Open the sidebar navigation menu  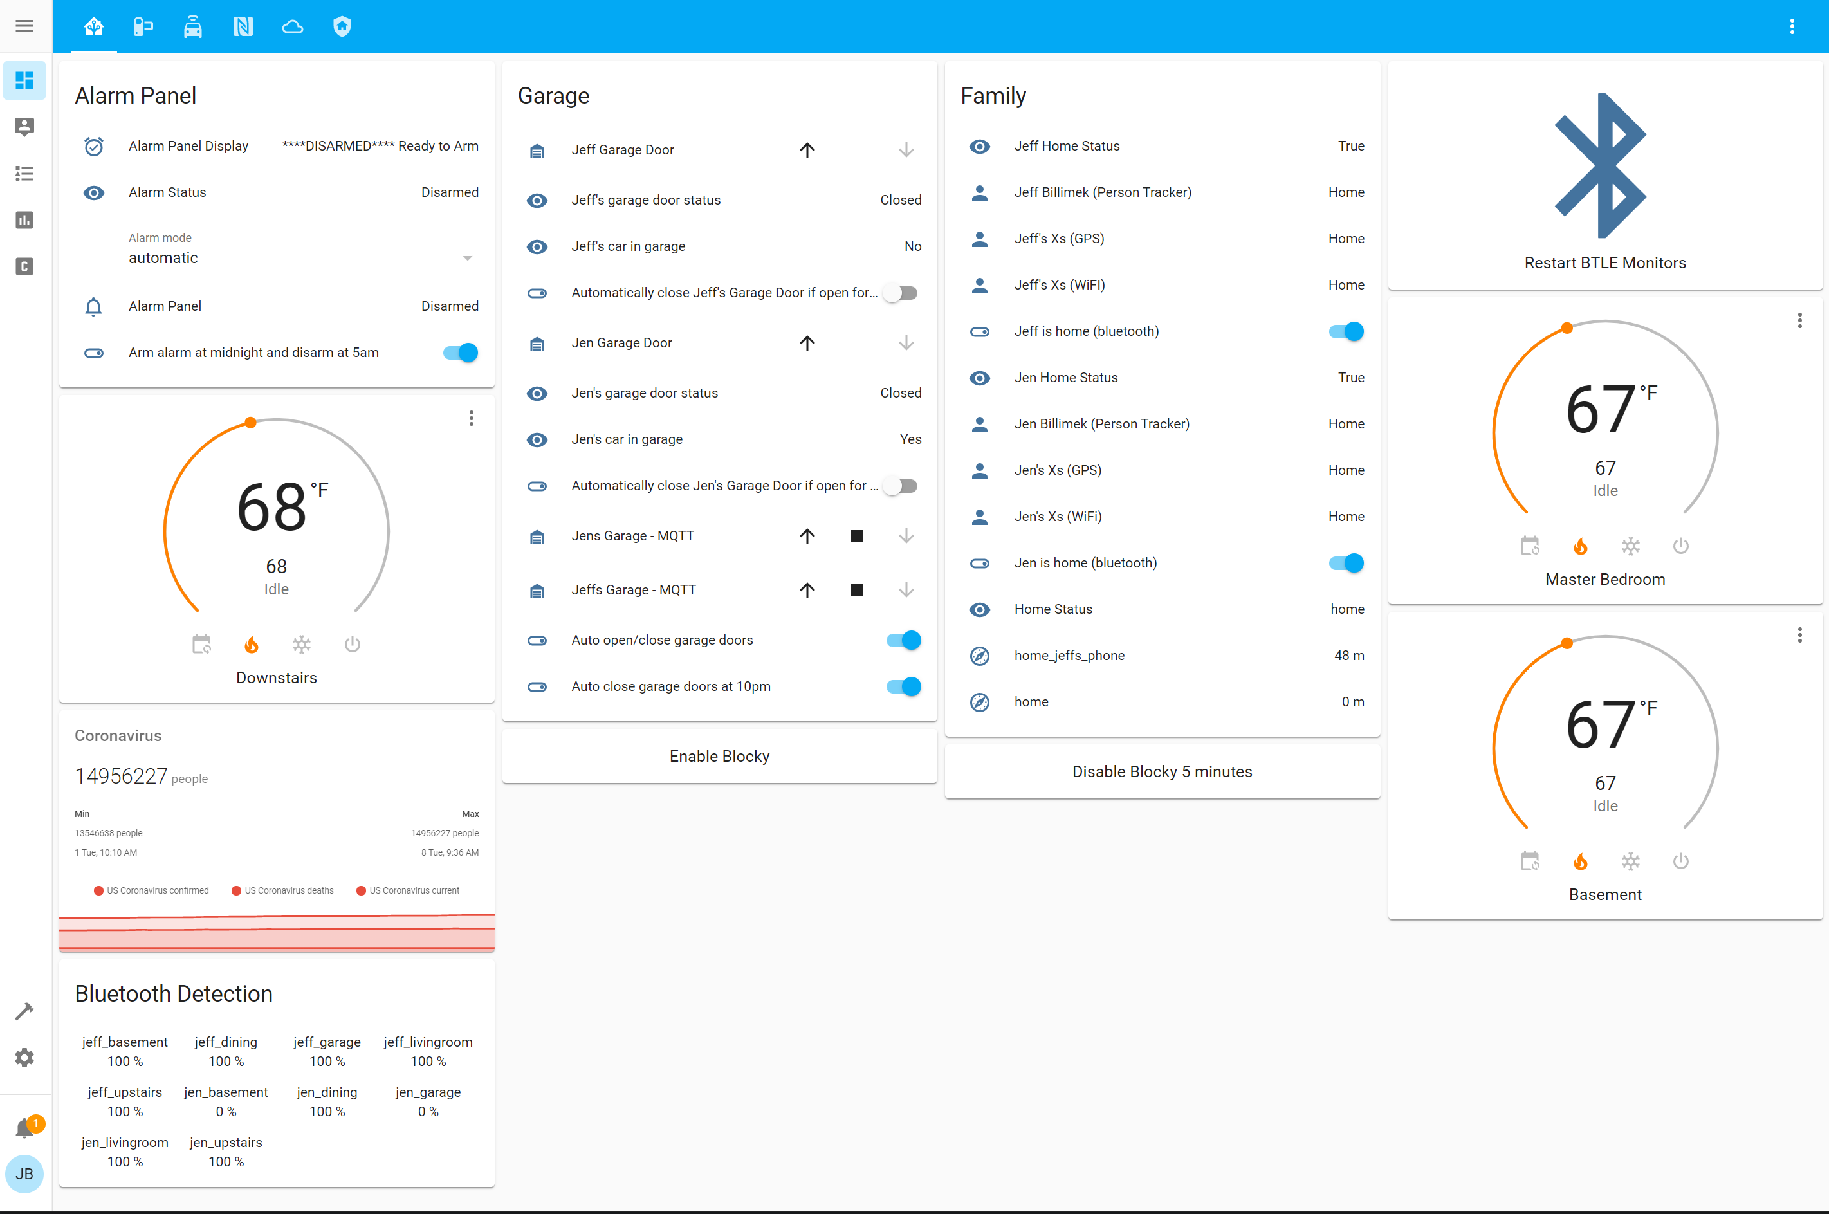(x=26, y=26)
